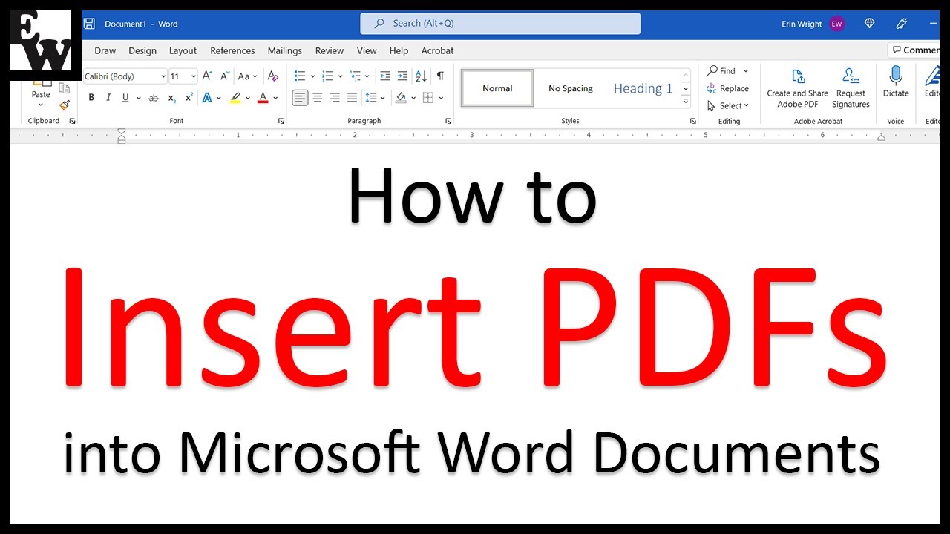This screenshot has width=950, height=534.
Task: Toggle Show/Hide paragraph marks
Action: point(440,76)
